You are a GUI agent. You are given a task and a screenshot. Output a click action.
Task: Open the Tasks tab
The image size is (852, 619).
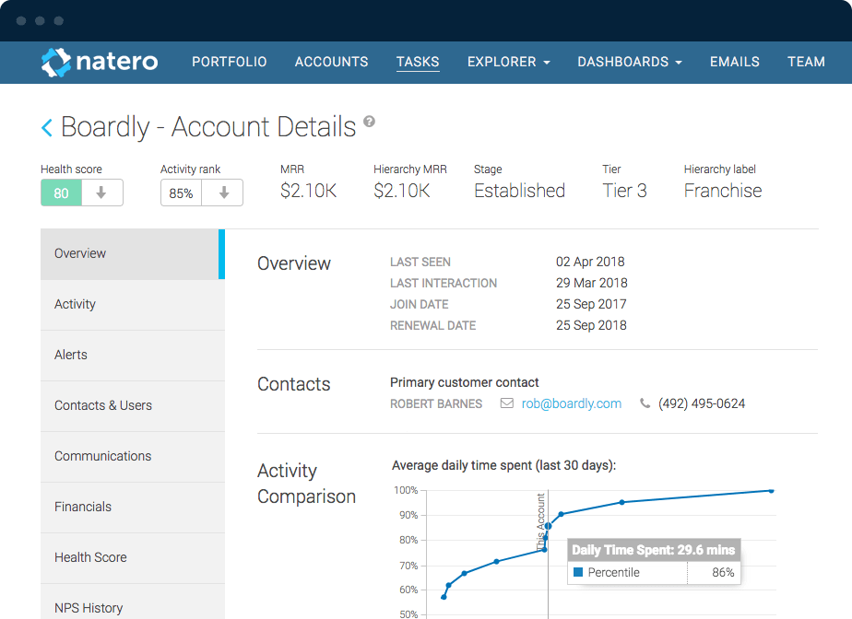pos(418,62)
